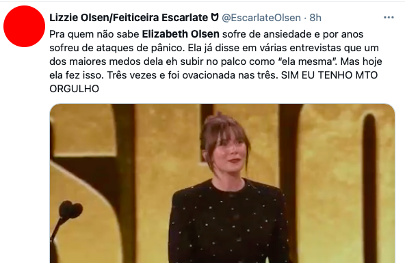Open the tweet via the 8h timestamp
The image size is (405, 263).
coord(315,18)
